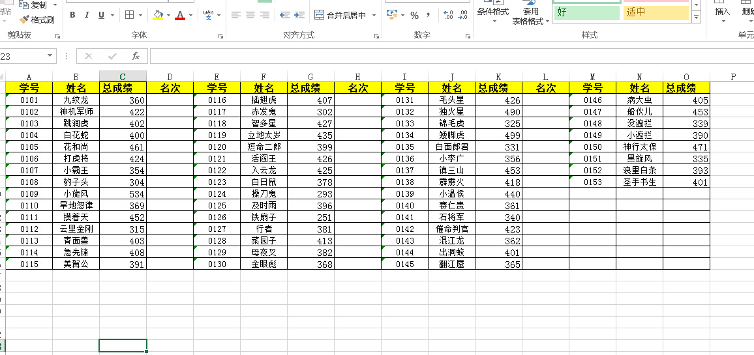This screenshot has width=754, height=355.
Task: Apply the Good (好) cell style
Action: 586,12
